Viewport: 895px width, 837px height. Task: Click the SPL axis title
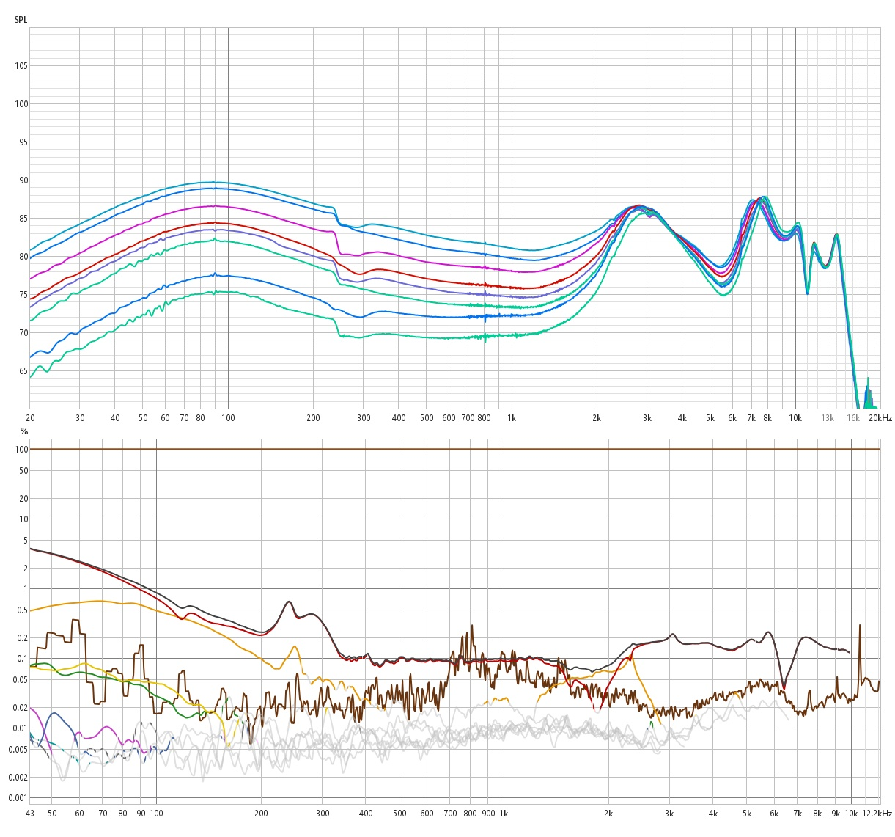click(x=21, y=19)
